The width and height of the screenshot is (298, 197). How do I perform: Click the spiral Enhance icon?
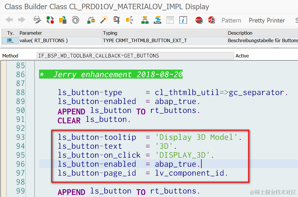(x=76, y=20)
